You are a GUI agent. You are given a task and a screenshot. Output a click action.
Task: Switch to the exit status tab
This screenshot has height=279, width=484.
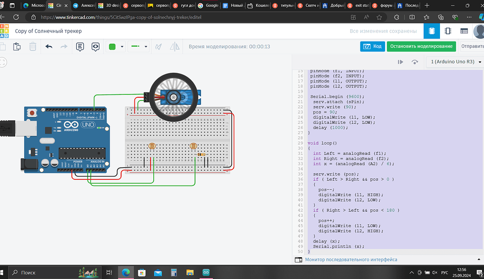pyautogui.click(x=358, y=6)
